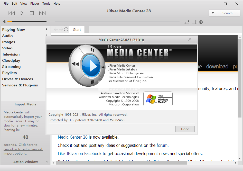Click the Play button in transport controls
The height and width of the screenshot is (171, 243).
22,13
